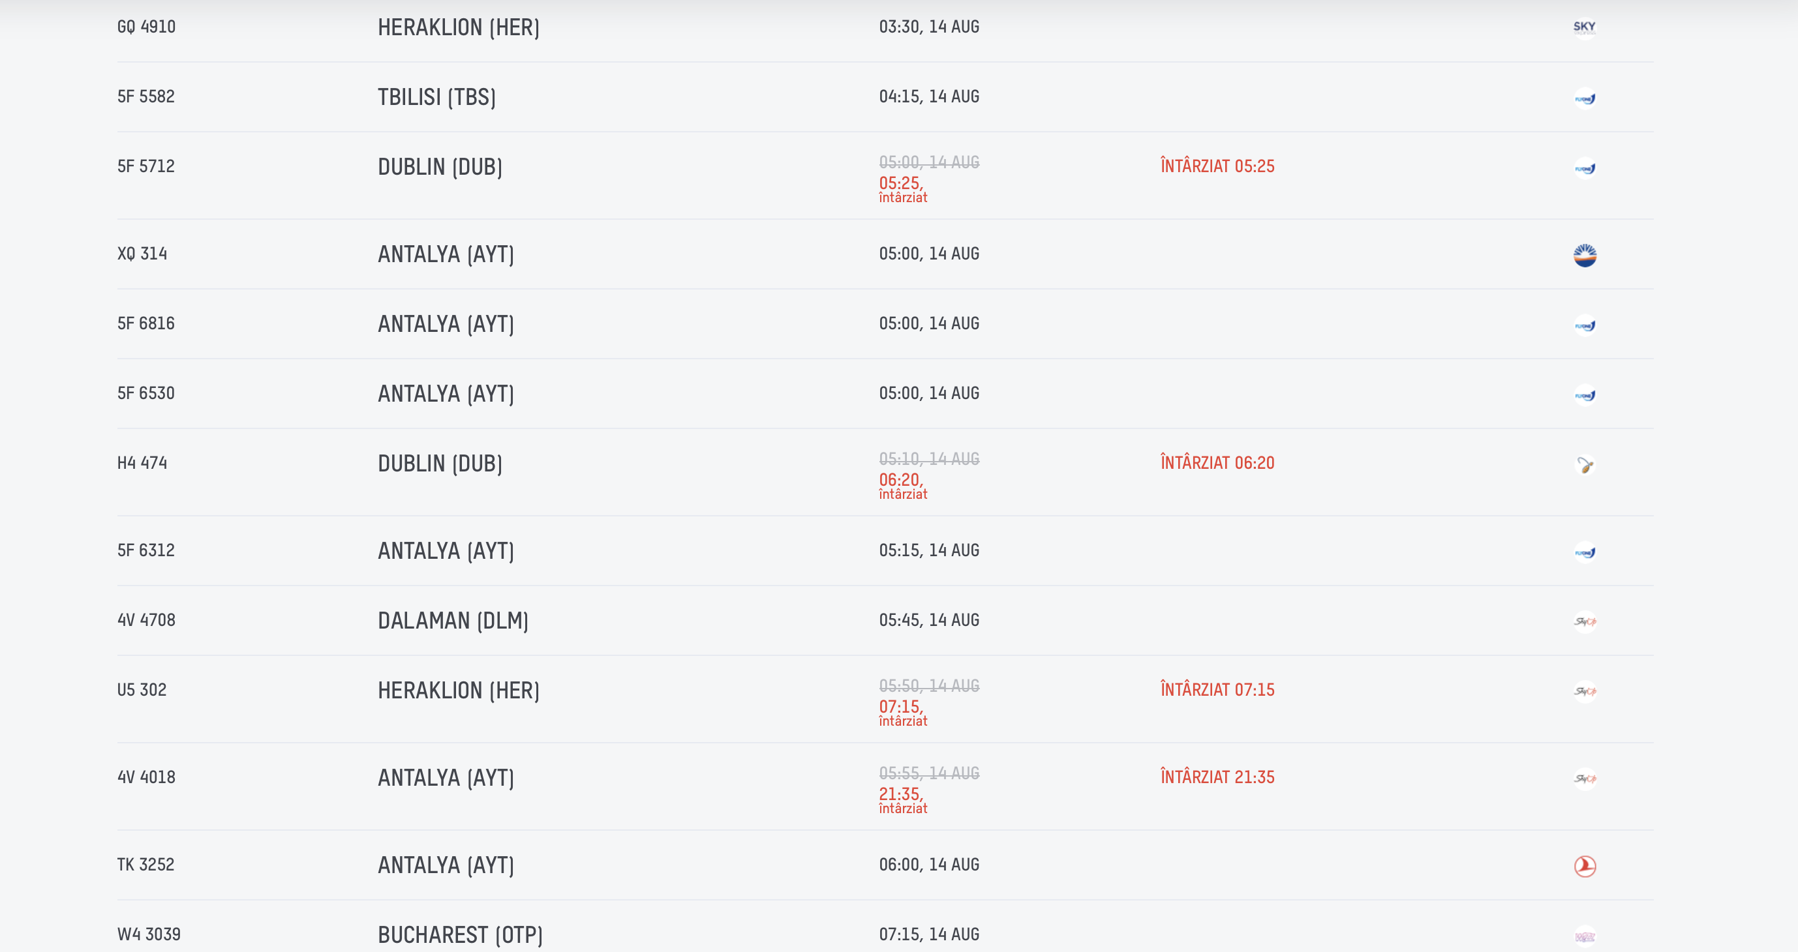Click flight number TK 3252
Screen dimensions: 1798x952
145,864
